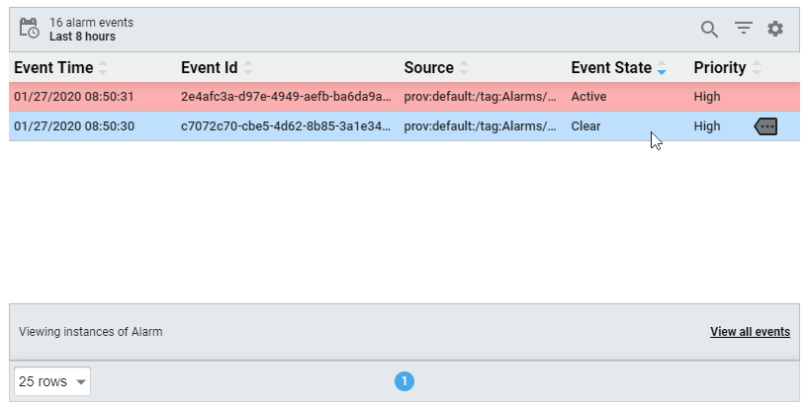Click the Event State column header
808x409 pixels.
coord(611,68)
